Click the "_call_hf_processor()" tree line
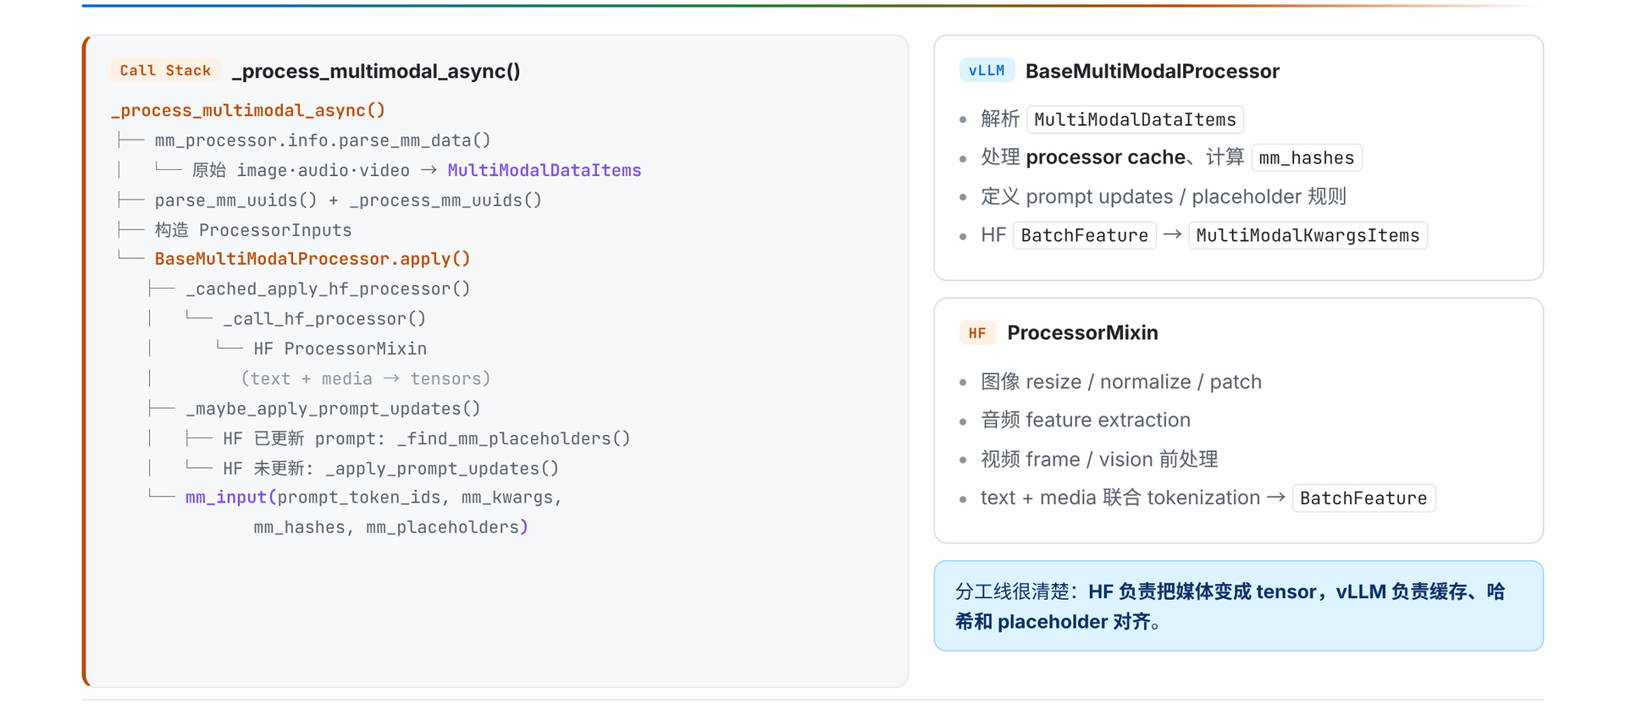Image resolution: width=1626 pixels, height=704 pixels. [324, 319]
